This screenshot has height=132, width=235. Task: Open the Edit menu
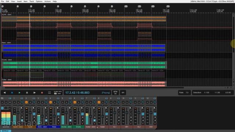coord(7,1)
